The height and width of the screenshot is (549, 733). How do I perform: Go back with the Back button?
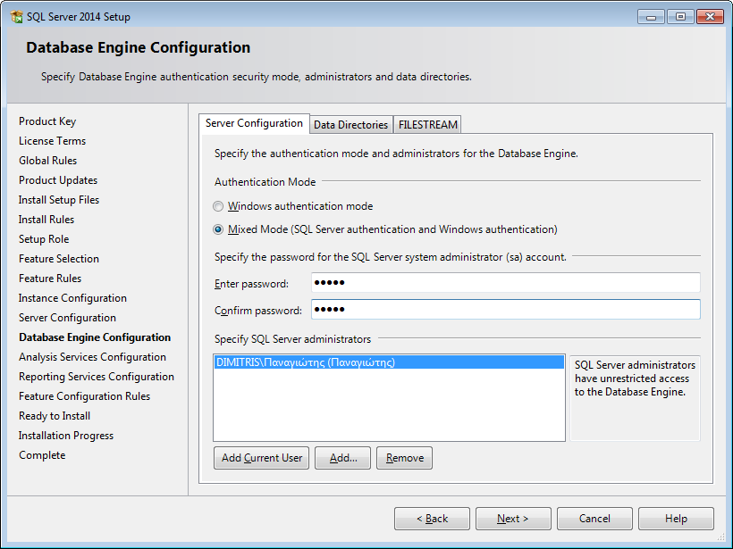[x=432, y=519]
